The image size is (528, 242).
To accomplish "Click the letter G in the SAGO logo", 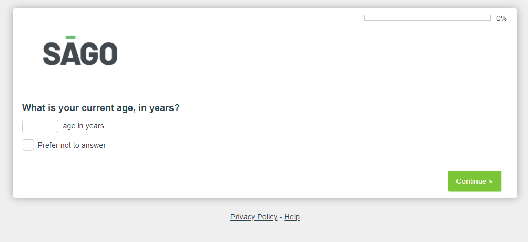I will (88, 54).
